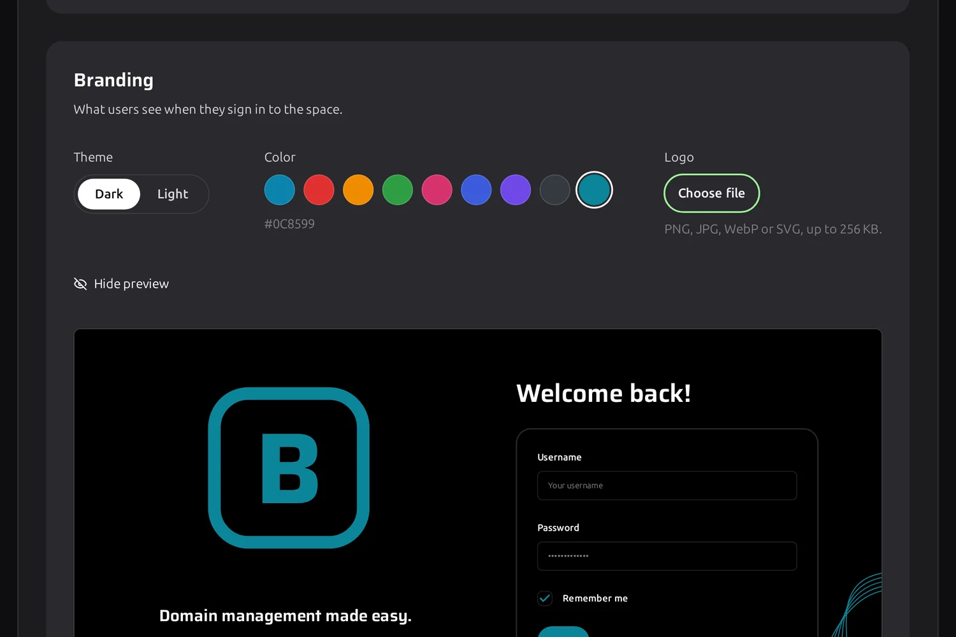Pick the green color swatch
956x637 pixels.
(x=398, y=190)
